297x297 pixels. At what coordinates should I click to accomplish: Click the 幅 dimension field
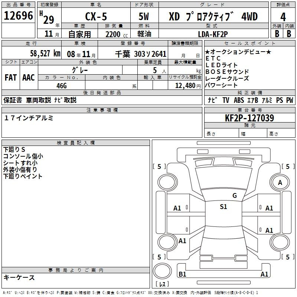pos(253,133)
